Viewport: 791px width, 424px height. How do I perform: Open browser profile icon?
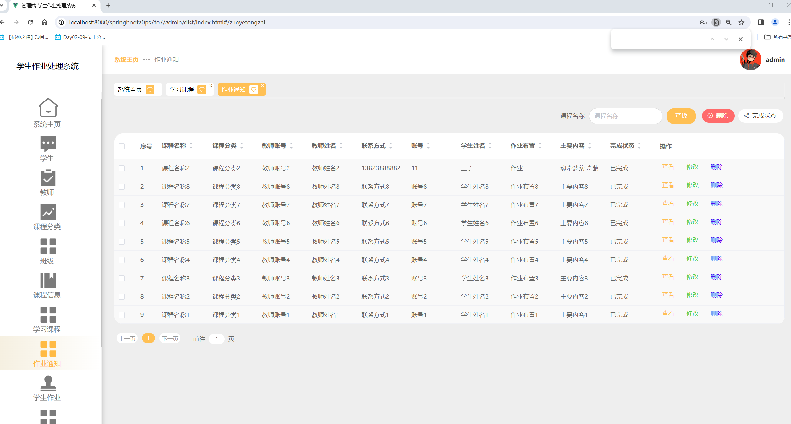[775, 22]
